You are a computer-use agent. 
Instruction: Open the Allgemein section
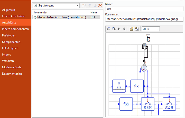[x=8, y=10]
